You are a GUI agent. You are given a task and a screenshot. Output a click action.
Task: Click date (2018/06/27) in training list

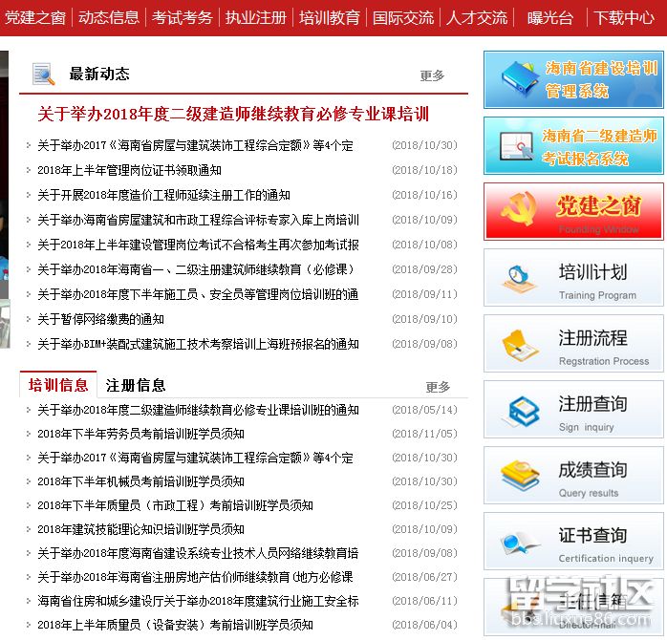tap(424, 577)
